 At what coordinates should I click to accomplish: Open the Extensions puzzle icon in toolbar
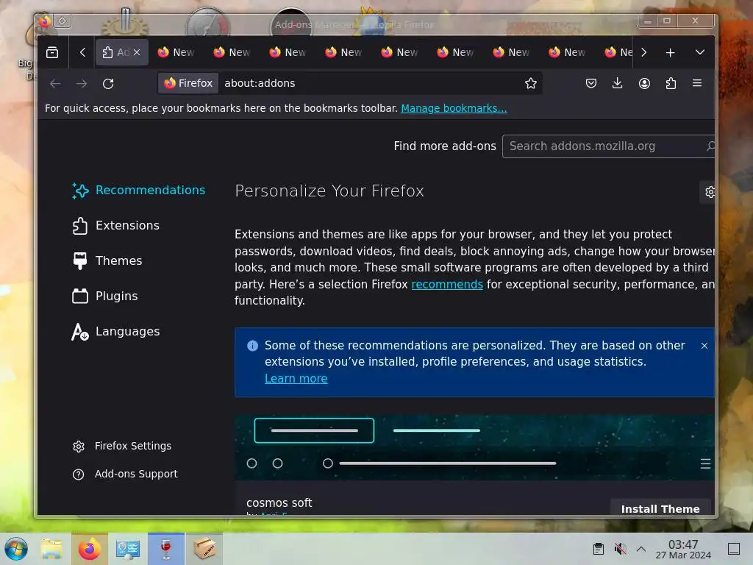click(671, 84)
